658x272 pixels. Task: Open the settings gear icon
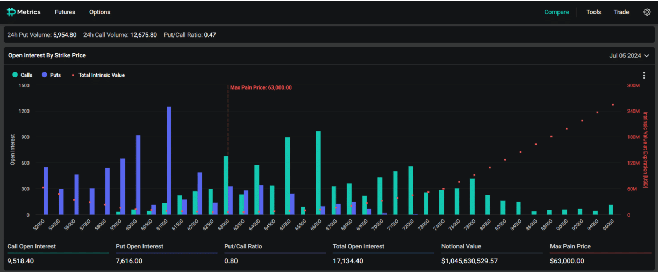[x=647, y=12]
